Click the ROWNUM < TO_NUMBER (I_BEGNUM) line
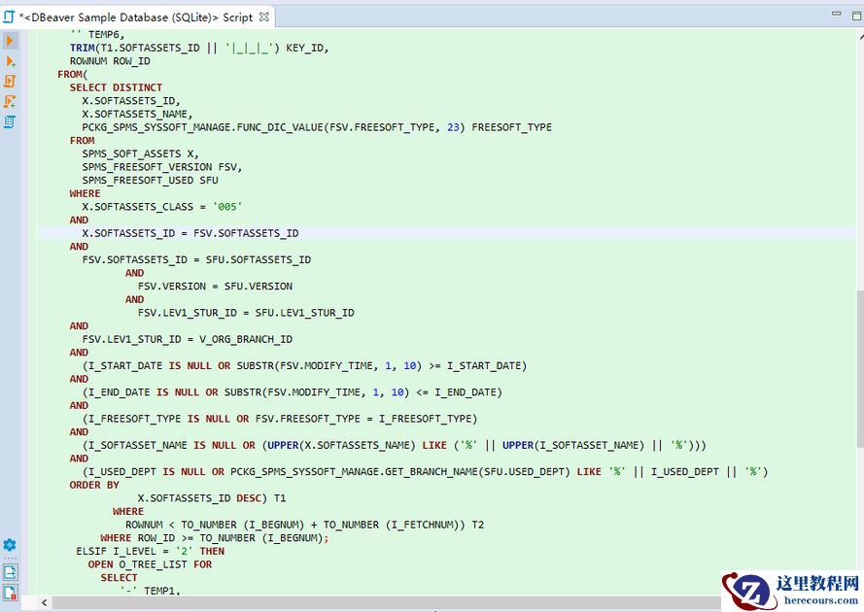 (x=305, y=525)
